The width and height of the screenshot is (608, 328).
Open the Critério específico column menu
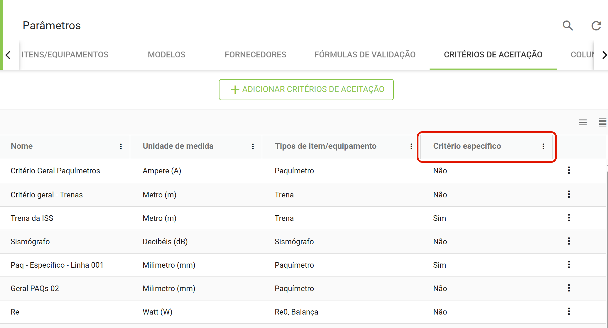tap(543, 146)
